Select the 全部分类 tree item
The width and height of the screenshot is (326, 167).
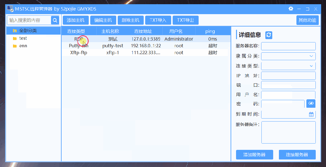(x=34, y=31)
